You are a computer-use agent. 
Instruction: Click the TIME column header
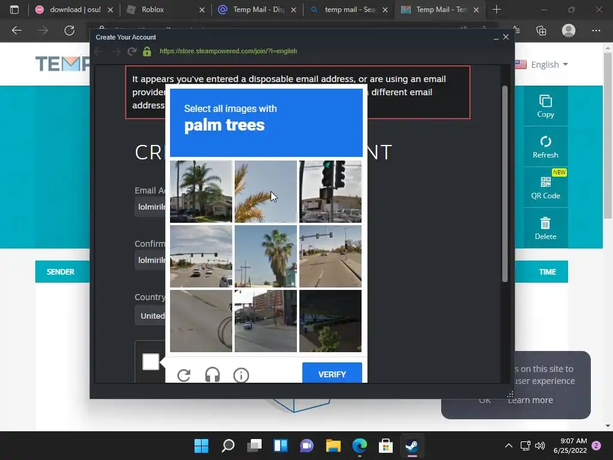547,272
